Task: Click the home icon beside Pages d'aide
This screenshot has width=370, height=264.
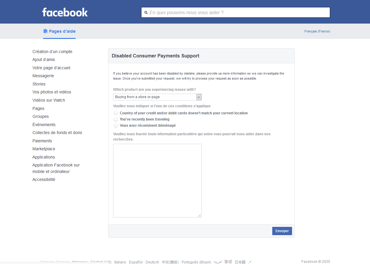Action: (45, 31)
